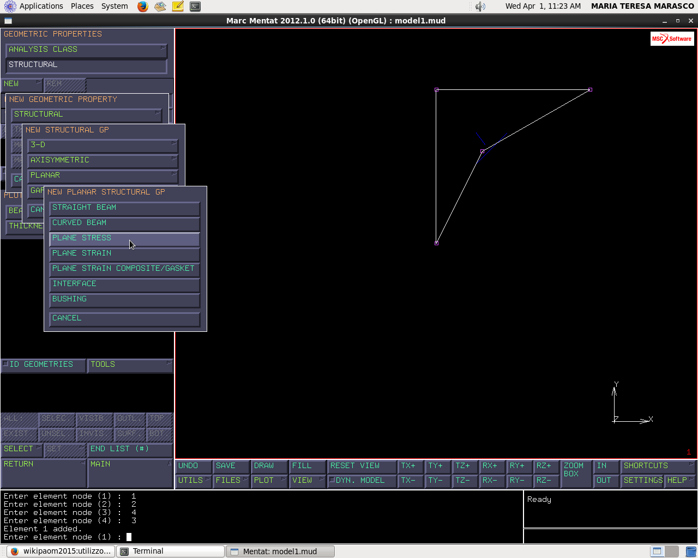Open the mail/editor icon in top panel
This screenshot has height=558, width=698.
pyautogui.click(x=160, y=7)
